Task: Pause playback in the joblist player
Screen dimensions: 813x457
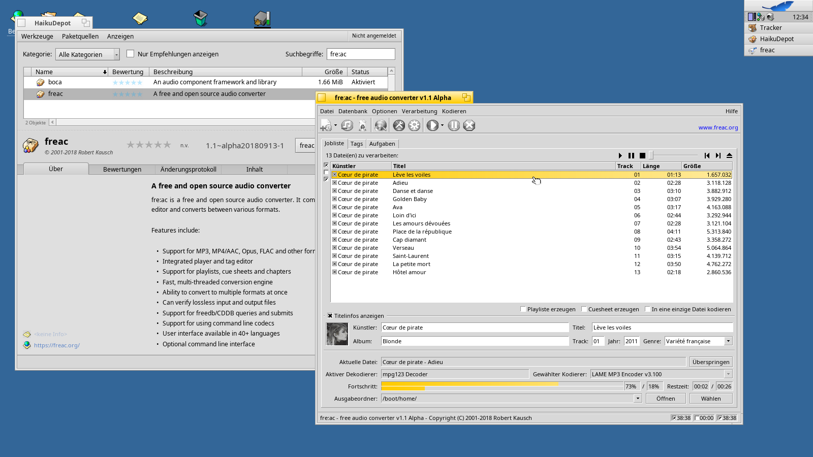Action: [x=631, y=155]
